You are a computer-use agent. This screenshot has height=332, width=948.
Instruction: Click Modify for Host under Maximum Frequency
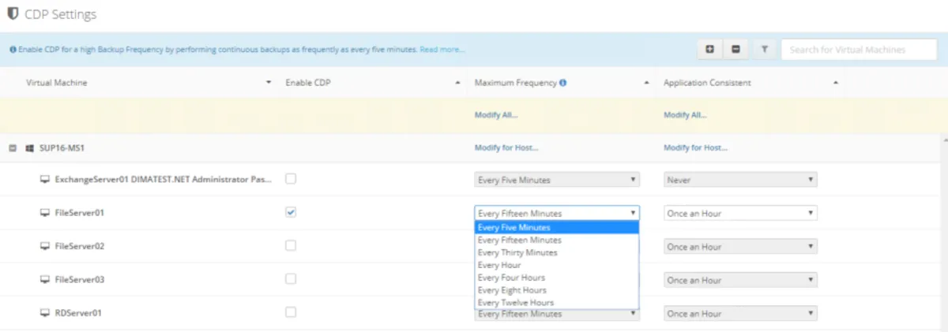click(x=506, y=147)
